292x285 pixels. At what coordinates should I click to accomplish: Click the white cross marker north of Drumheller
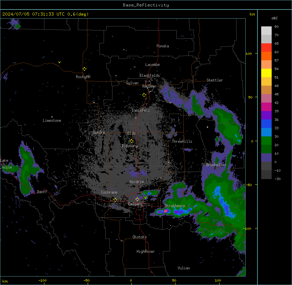[x=207, y=127]
